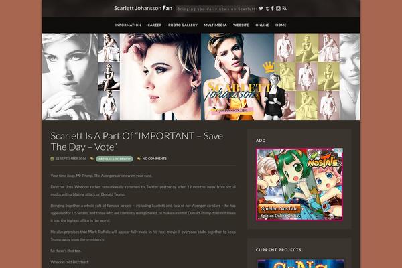Click the tag icon before the category badge
The width and height of the screenshot is (402, 268).
[92, 159]
